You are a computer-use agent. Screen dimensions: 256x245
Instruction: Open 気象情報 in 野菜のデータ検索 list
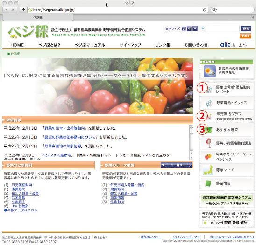pyautogui.click(x=117, y=198)
